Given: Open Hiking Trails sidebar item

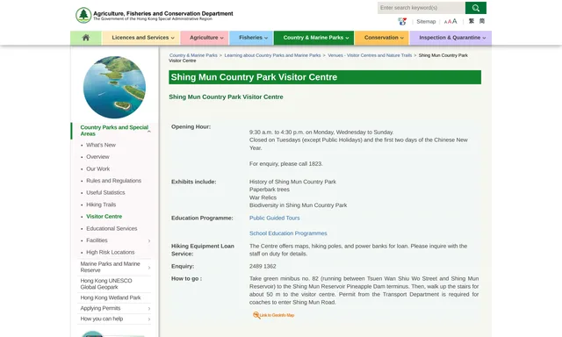Looking at the screenshot, I should tap(101, 204).
